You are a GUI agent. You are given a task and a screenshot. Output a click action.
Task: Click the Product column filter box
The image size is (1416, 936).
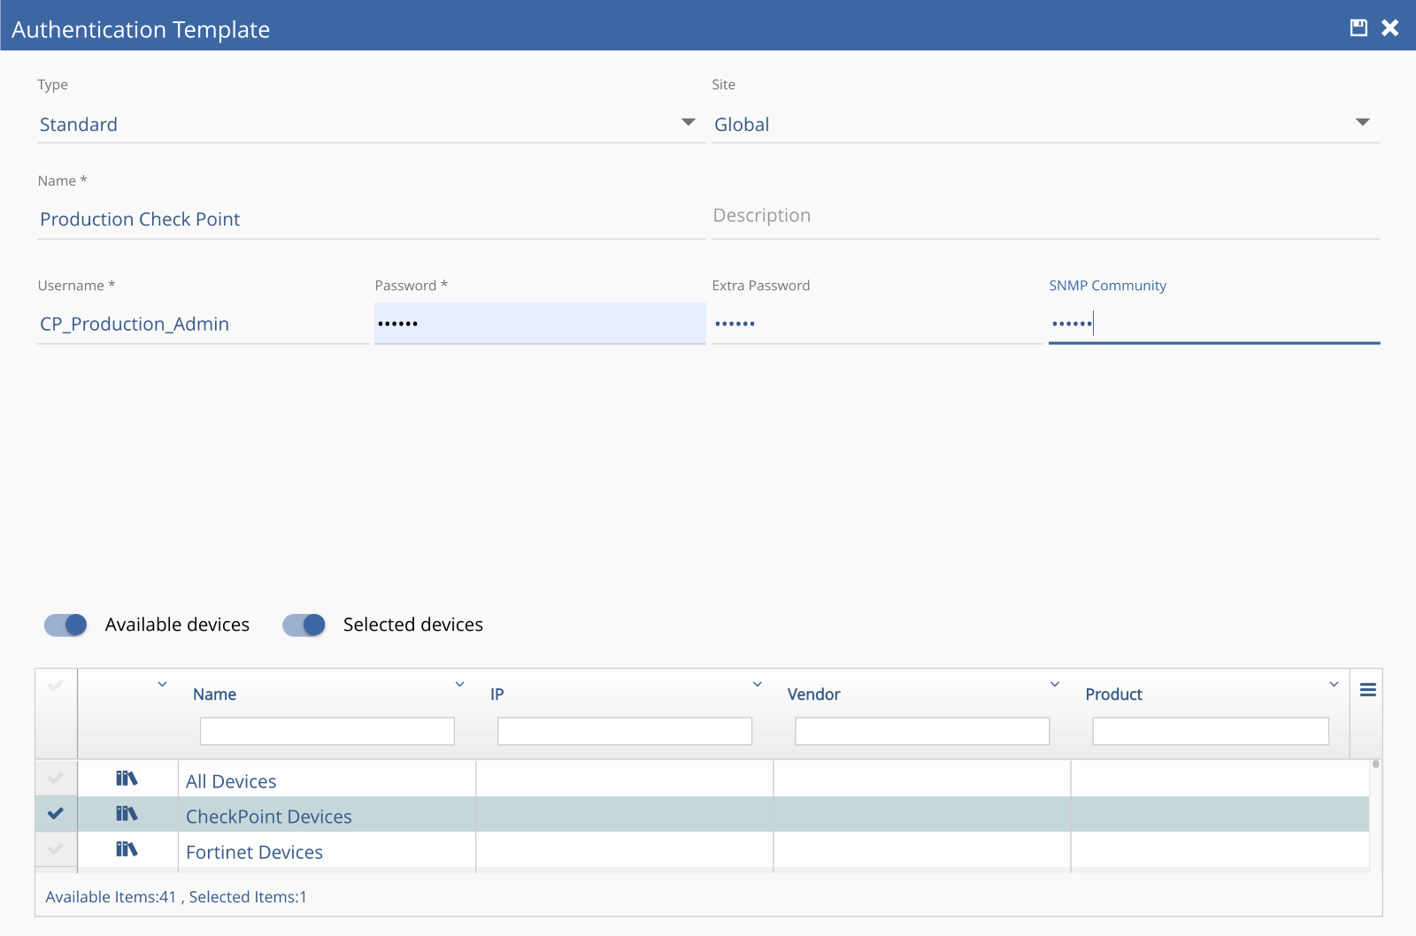[1212, 731]
